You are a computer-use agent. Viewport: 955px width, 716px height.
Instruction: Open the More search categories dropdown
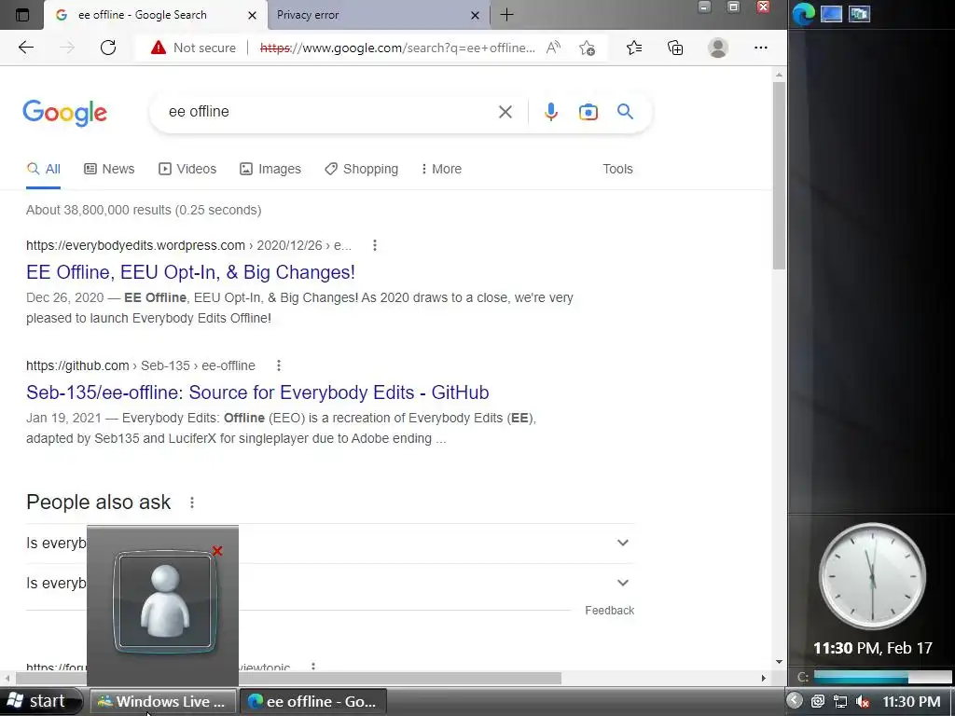(441, 169)
